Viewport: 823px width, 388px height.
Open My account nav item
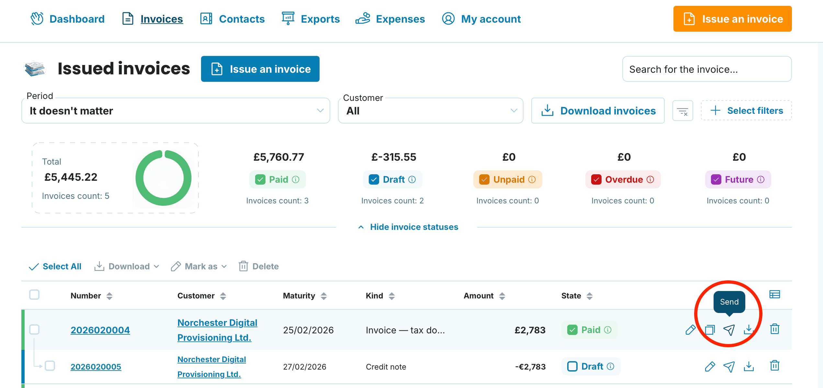(481, 19)
